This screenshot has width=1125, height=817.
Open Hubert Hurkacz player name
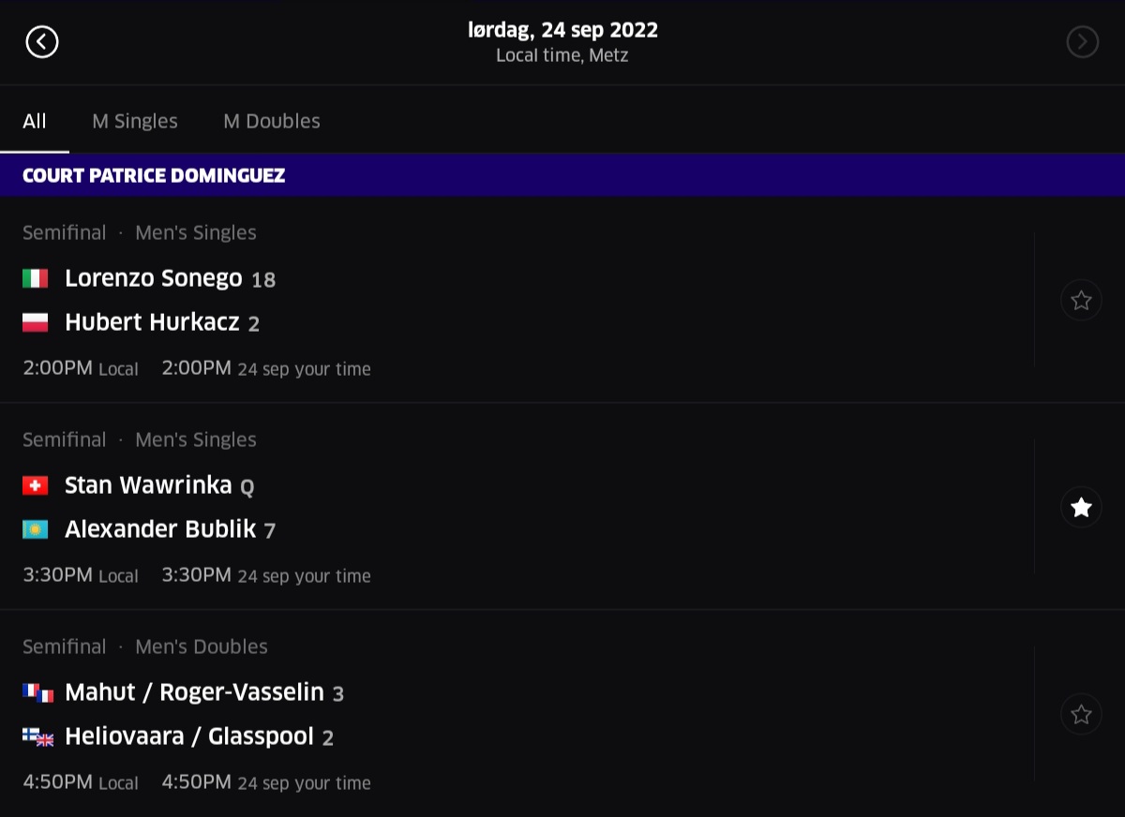[x=152, y=322]
